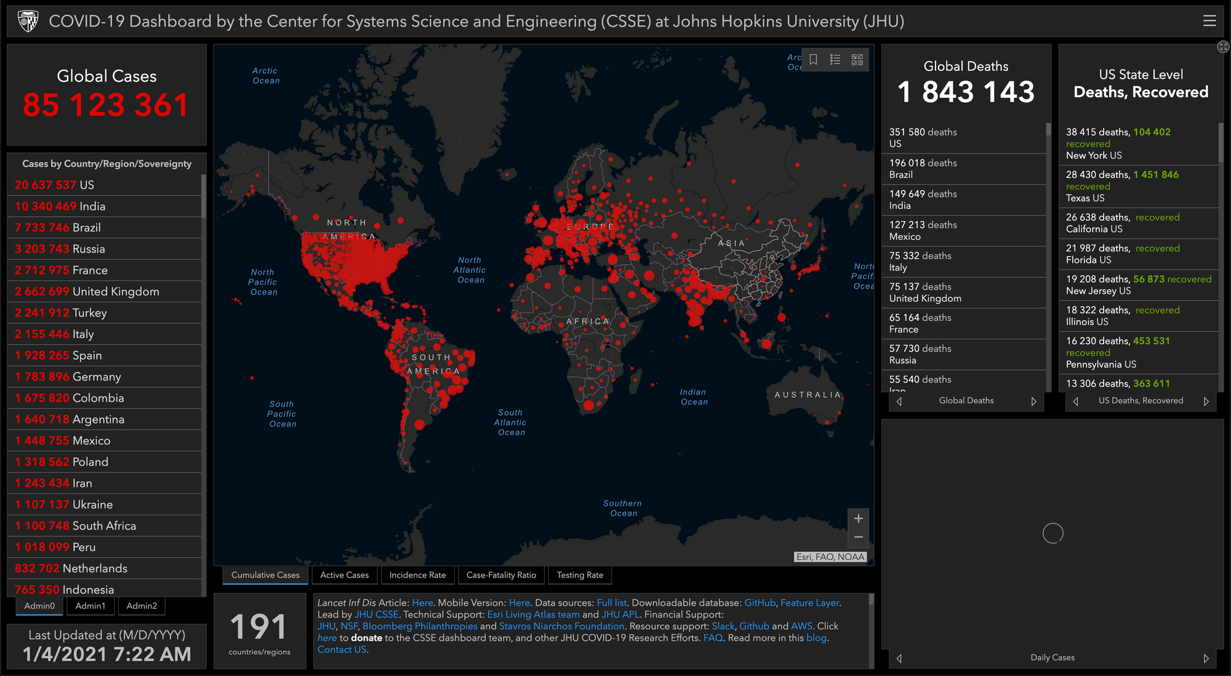
Task: Click the zoom in plus icon
Action: click(x=858, y=518)
